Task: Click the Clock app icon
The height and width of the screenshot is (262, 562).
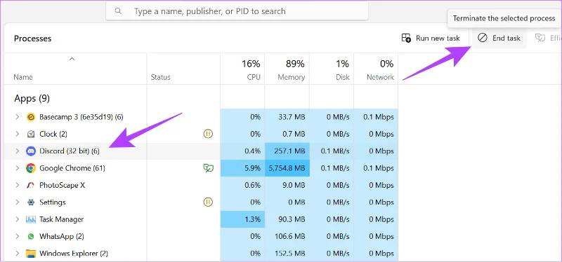Action: [x=31, y=134]
